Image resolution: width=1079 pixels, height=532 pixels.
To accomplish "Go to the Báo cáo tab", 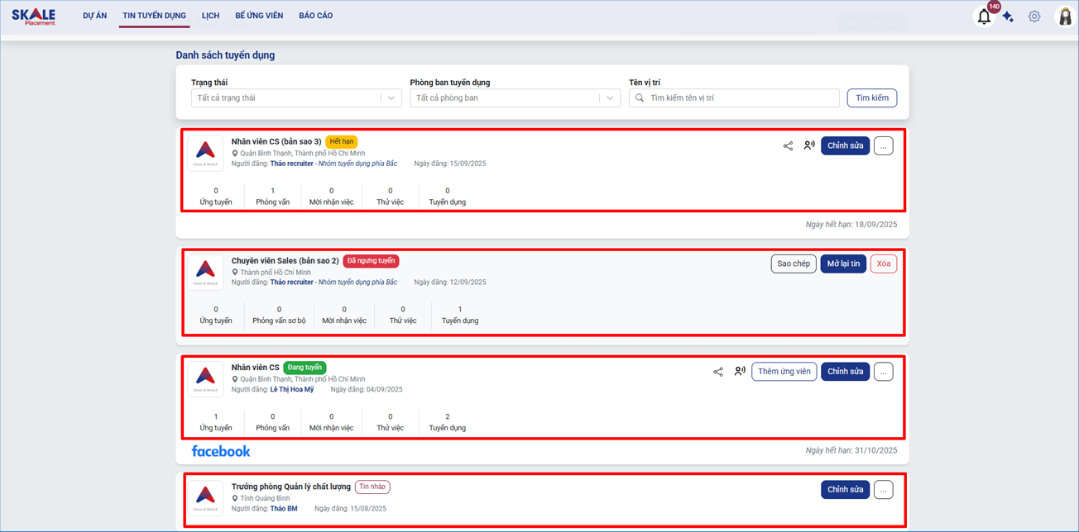I will pos(315,16).
